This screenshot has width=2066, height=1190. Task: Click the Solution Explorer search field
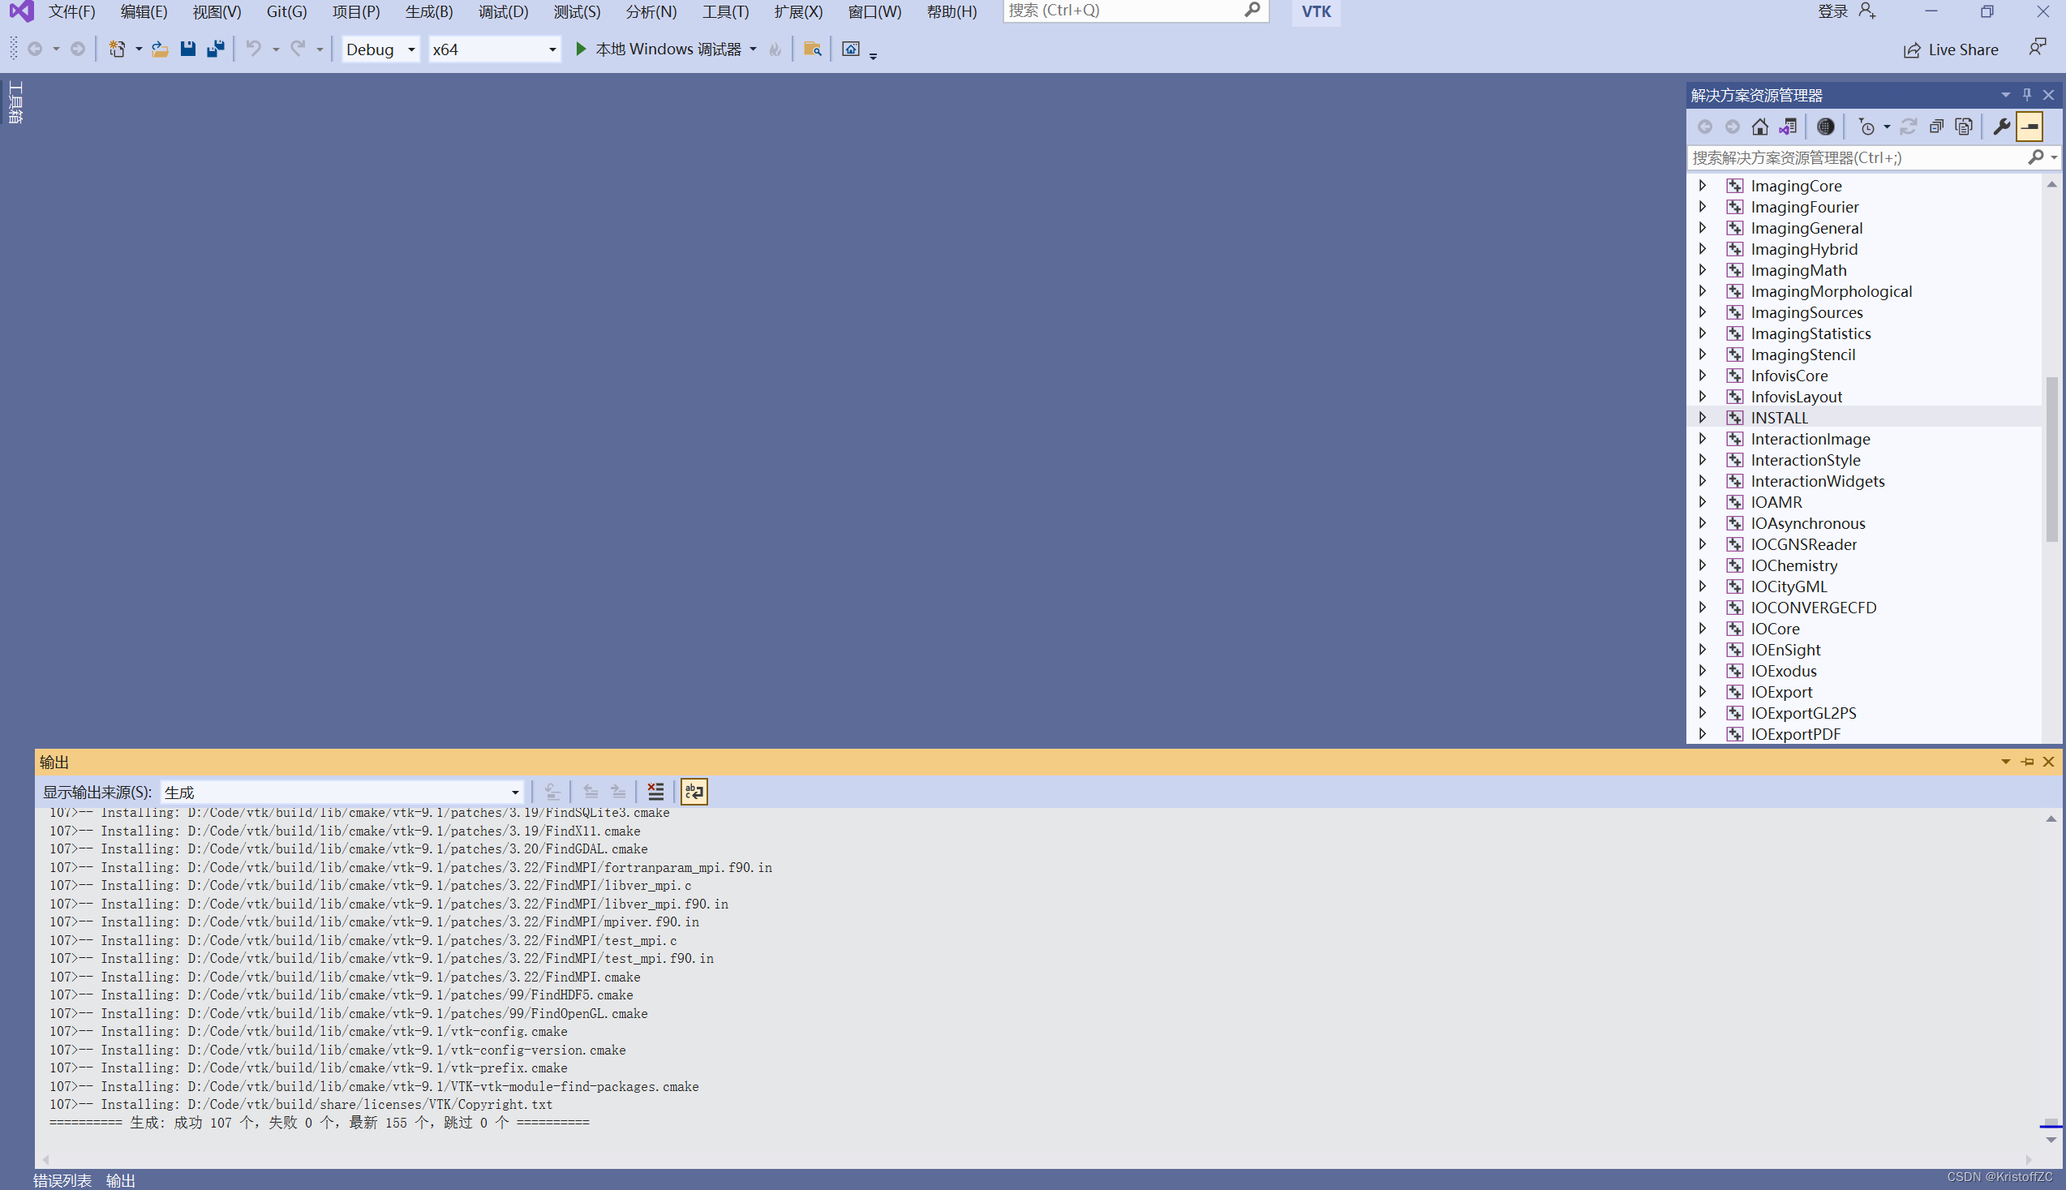click(1855, 157)
